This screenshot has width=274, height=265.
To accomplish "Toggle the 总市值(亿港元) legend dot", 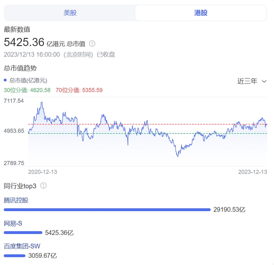I will [x=5, y=80].
